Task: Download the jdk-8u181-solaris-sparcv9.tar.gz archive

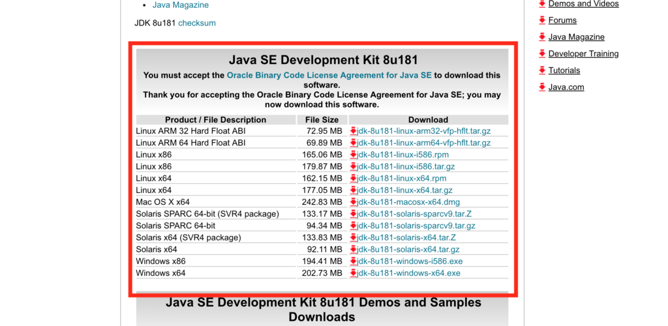Action: tap(416, 226)
